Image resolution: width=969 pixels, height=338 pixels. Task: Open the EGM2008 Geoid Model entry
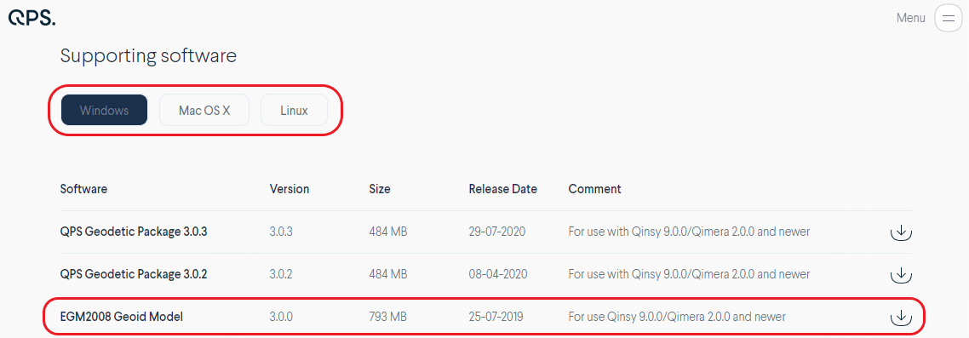[122, 317]
